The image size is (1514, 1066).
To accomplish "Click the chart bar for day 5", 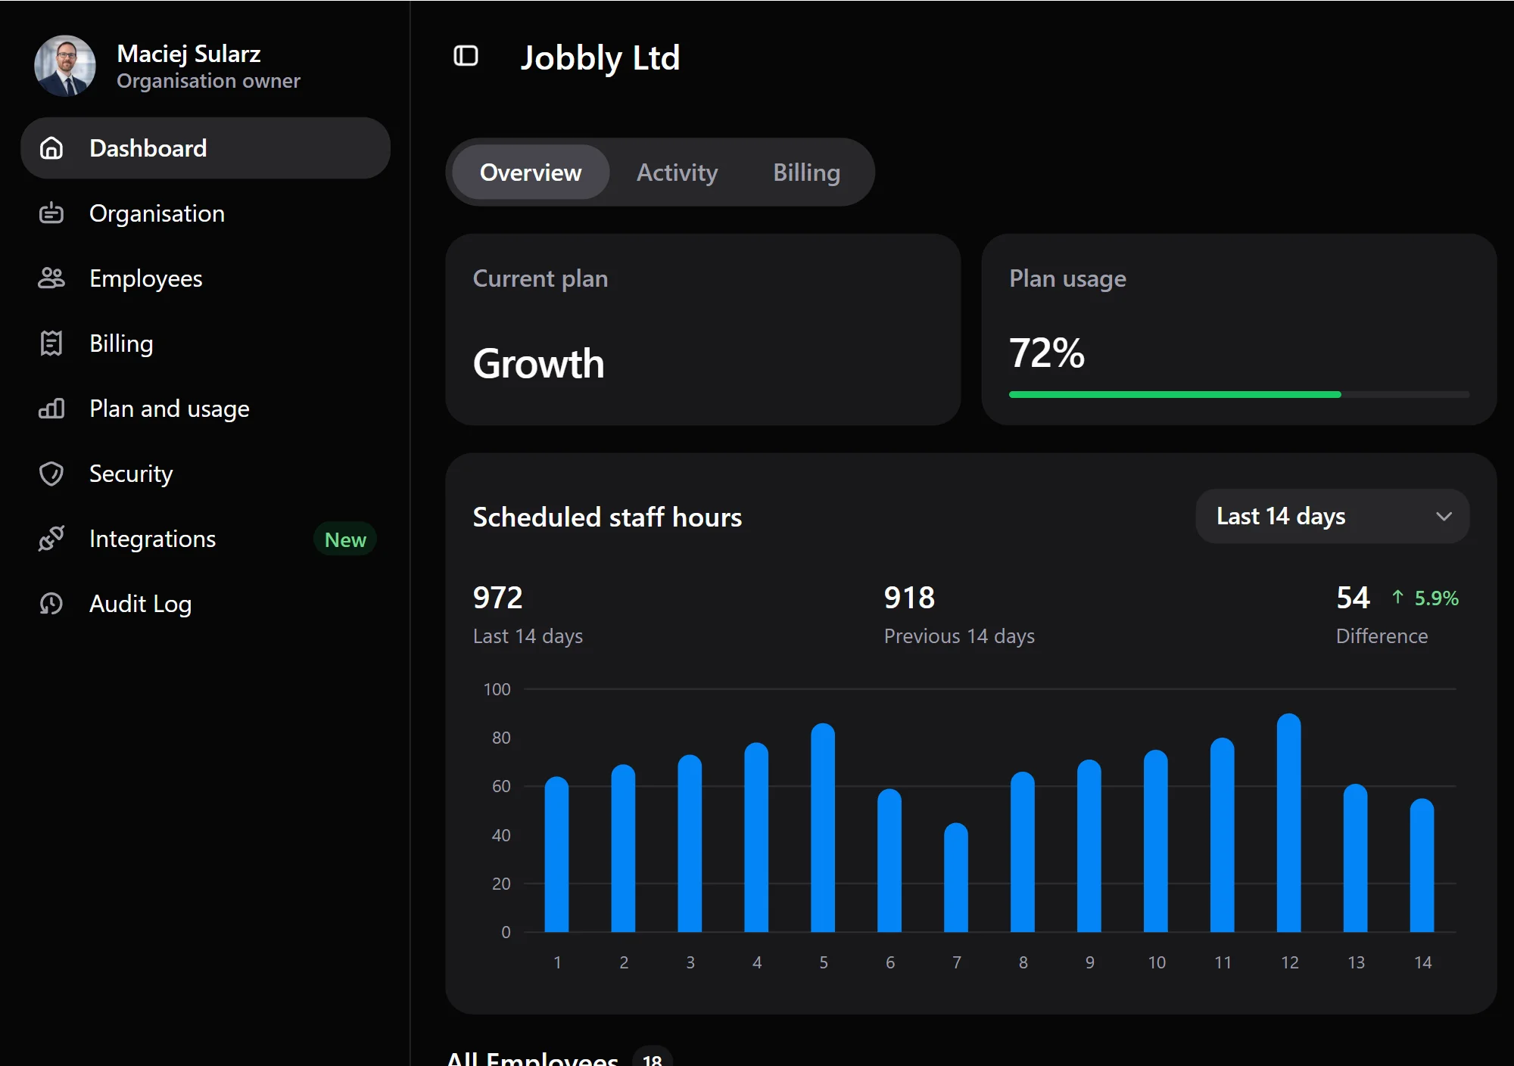I will [x=823, y=828].
